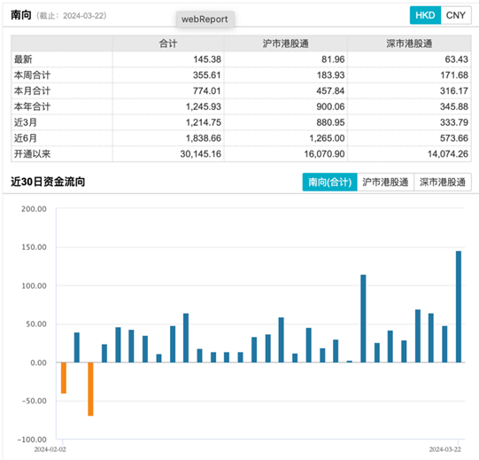
Task: Select the 近6月 row label
Action: tap(26, 138)
